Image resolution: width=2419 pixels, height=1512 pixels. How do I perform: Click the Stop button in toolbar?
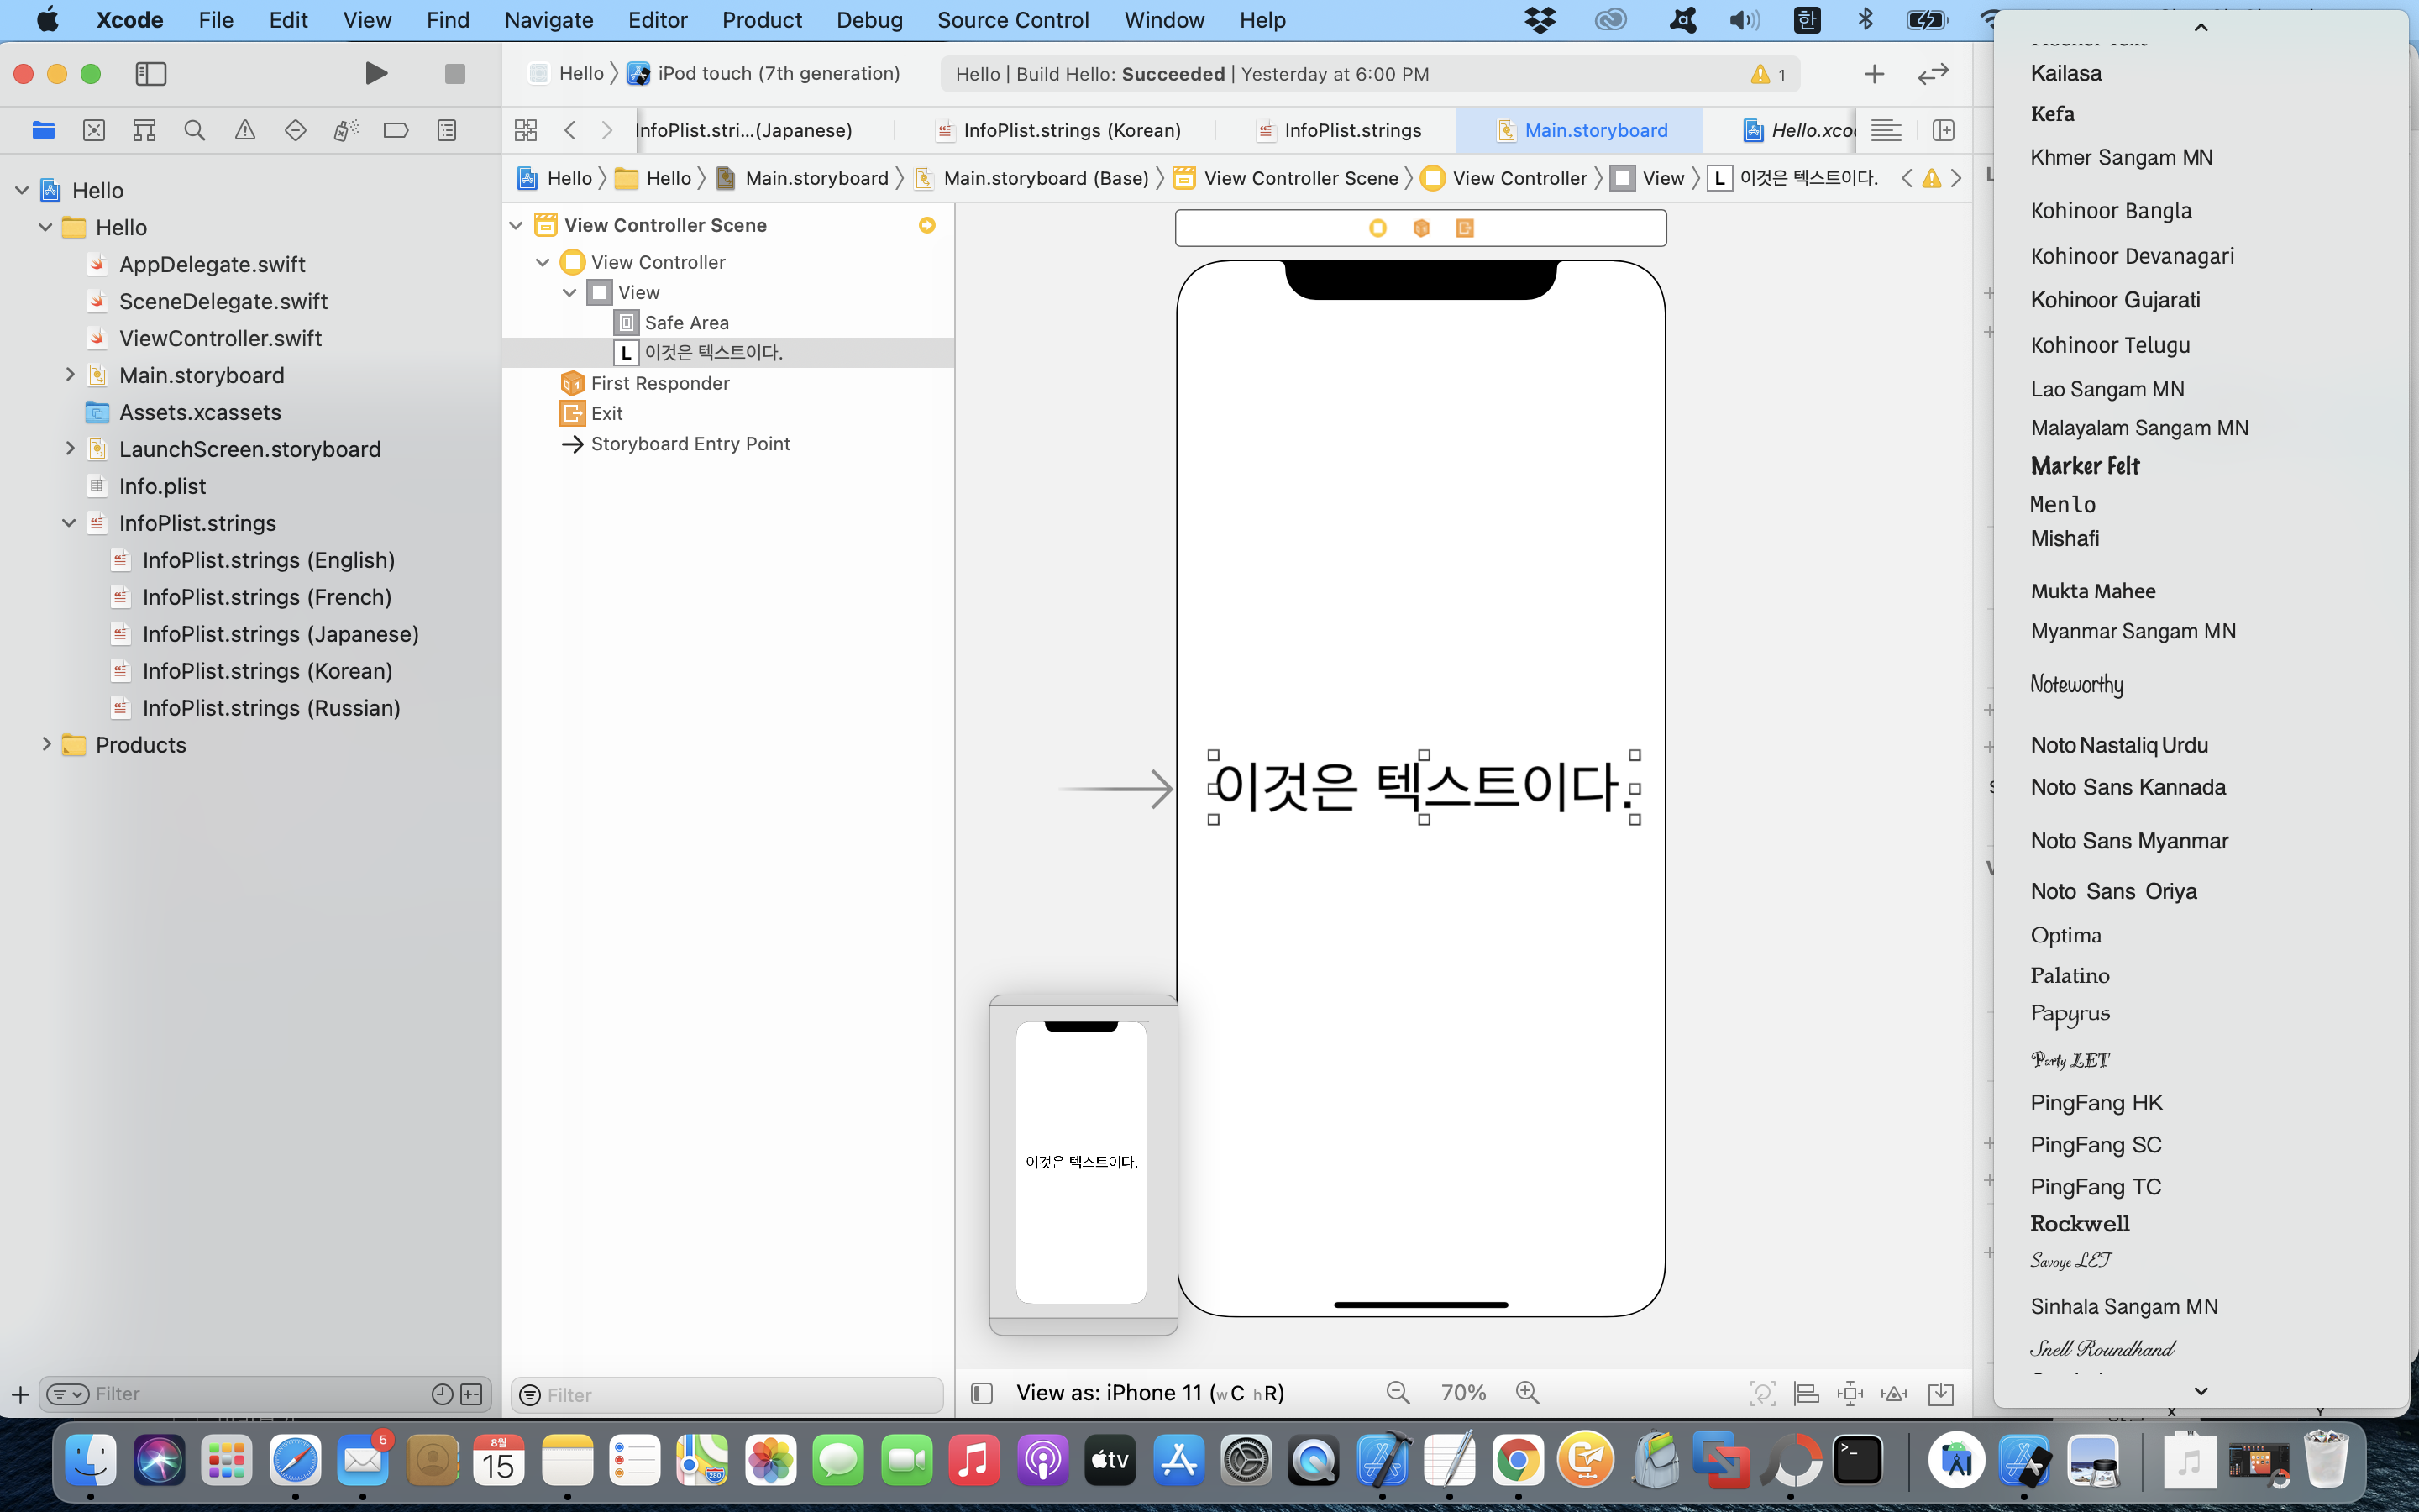pos(454,73)
